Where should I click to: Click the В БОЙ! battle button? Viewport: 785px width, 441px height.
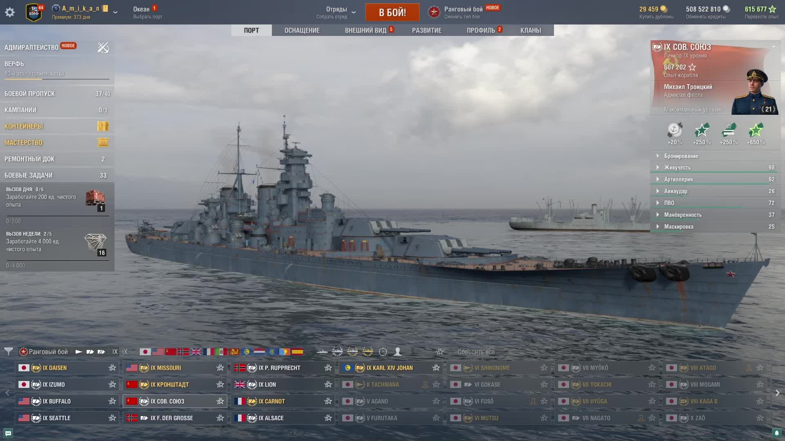[392, 12]
